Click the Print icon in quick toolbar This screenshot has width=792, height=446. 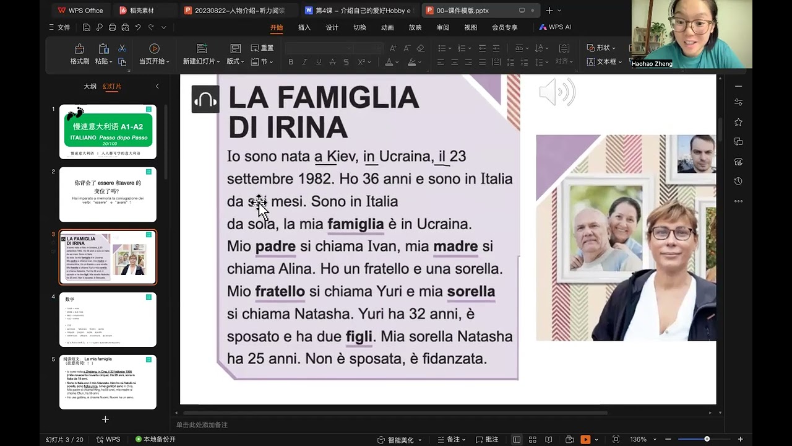[x=112, y=27]
